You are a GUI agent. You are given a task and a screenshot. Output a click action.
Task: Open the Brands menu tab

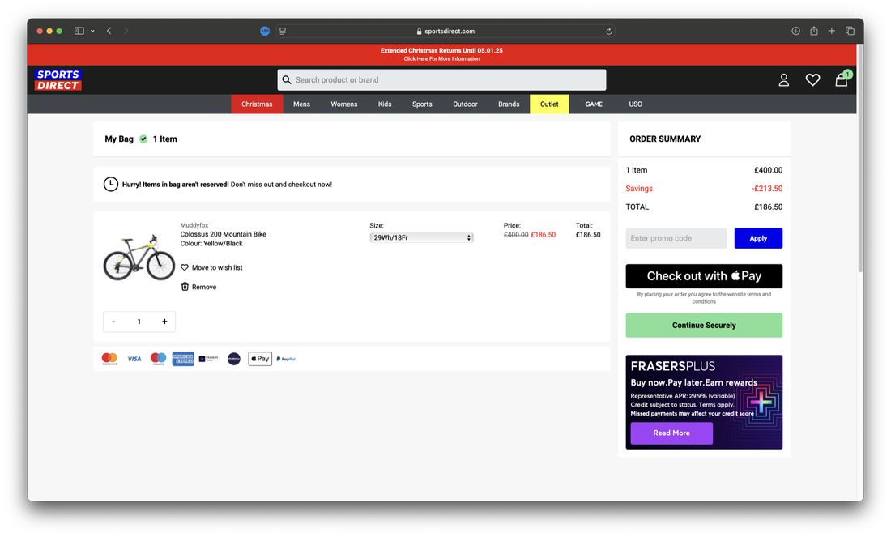509,104
